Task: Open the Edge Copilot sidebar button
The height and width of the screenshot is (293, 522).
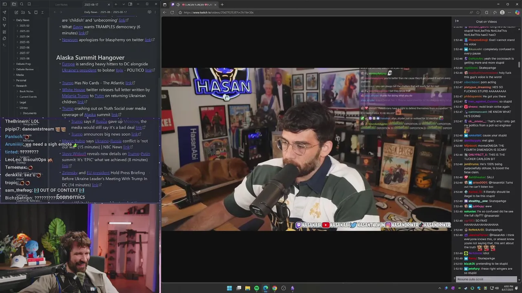Action: point(517,12)
